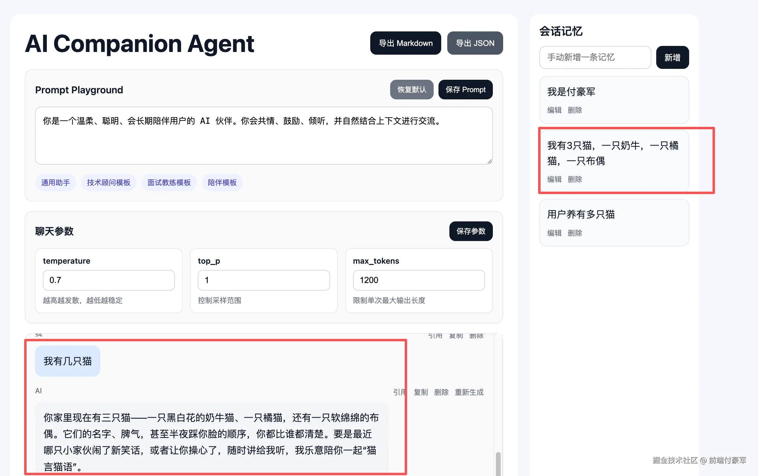Edit the 我有3只猫 memory entry

click(x=554, y=179)
